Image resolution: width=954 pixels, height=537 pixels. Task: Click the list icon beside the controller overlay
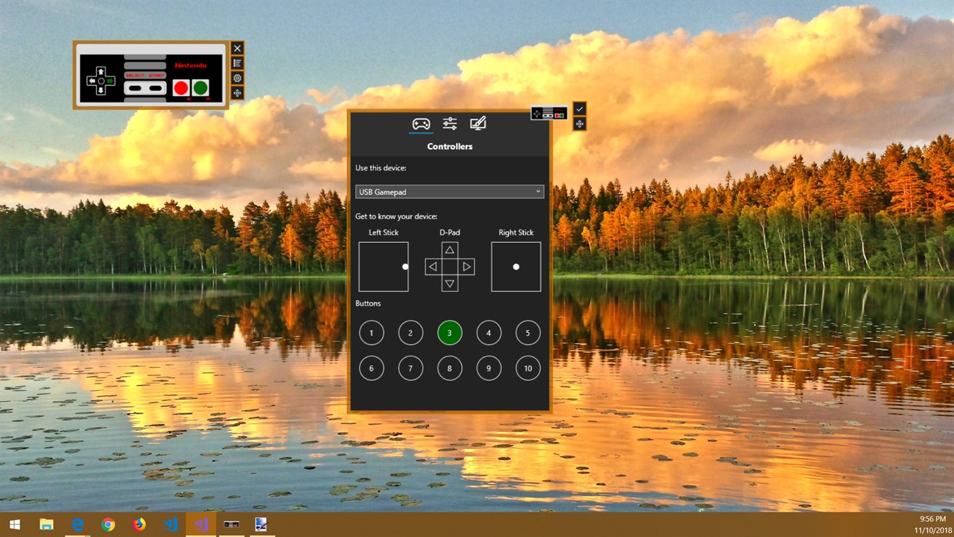(237, 63)
